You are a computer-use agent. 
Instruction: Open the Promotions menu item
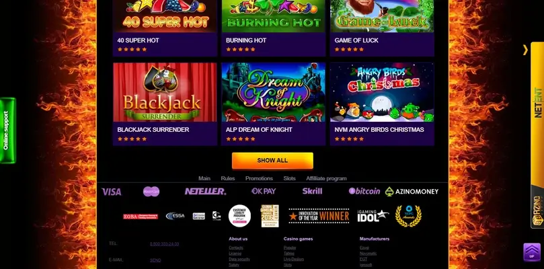coord(259,178)
